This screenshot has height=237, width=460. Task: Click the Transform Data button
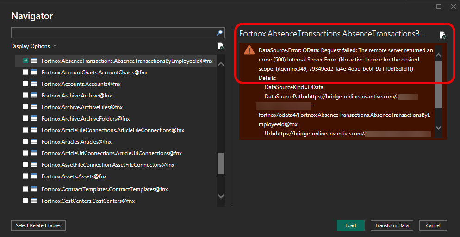coord(392,225)
